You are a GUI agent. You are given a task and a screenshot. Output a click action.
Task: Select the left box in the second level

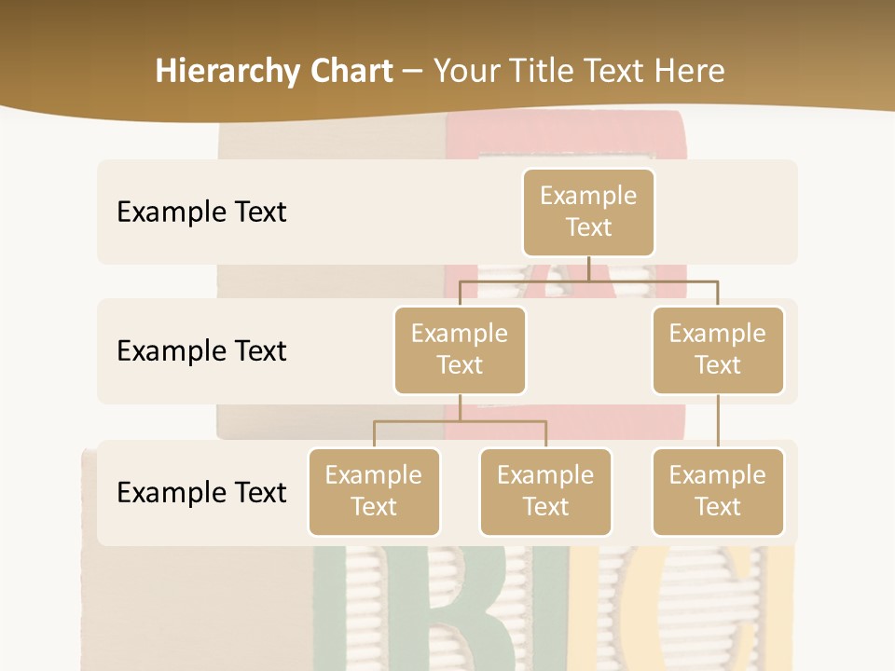click(x=460, y=350)
